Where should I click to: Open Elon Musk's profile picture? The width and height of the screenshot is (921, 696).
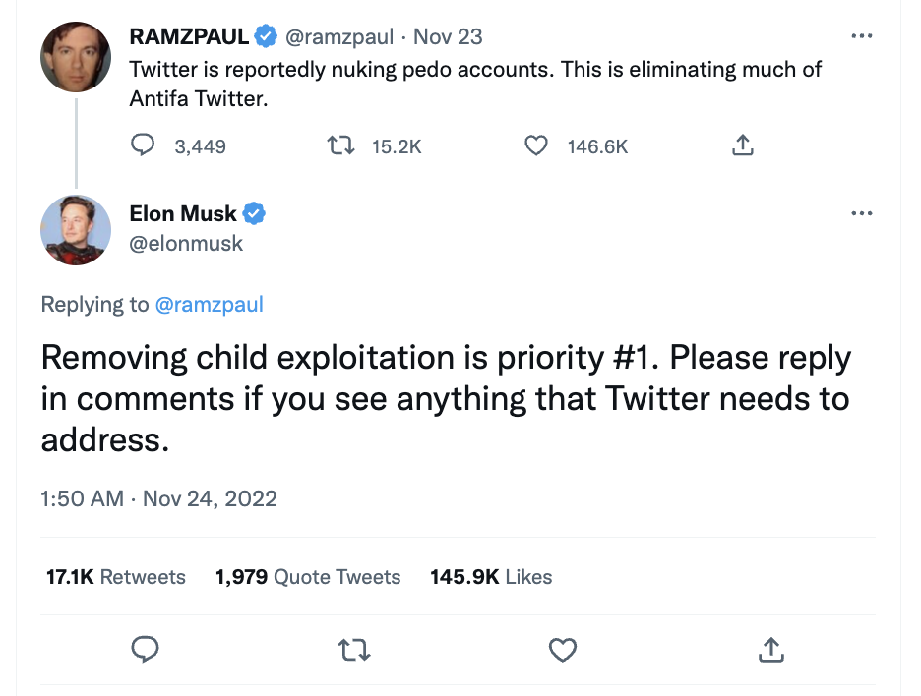coord(76,230)
